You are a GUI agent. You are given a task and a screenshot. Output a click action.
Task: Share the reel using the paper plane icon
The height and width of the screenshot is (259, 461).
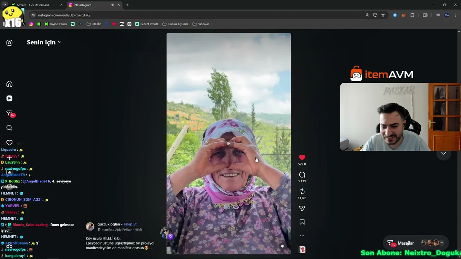(x=302, y=209)
